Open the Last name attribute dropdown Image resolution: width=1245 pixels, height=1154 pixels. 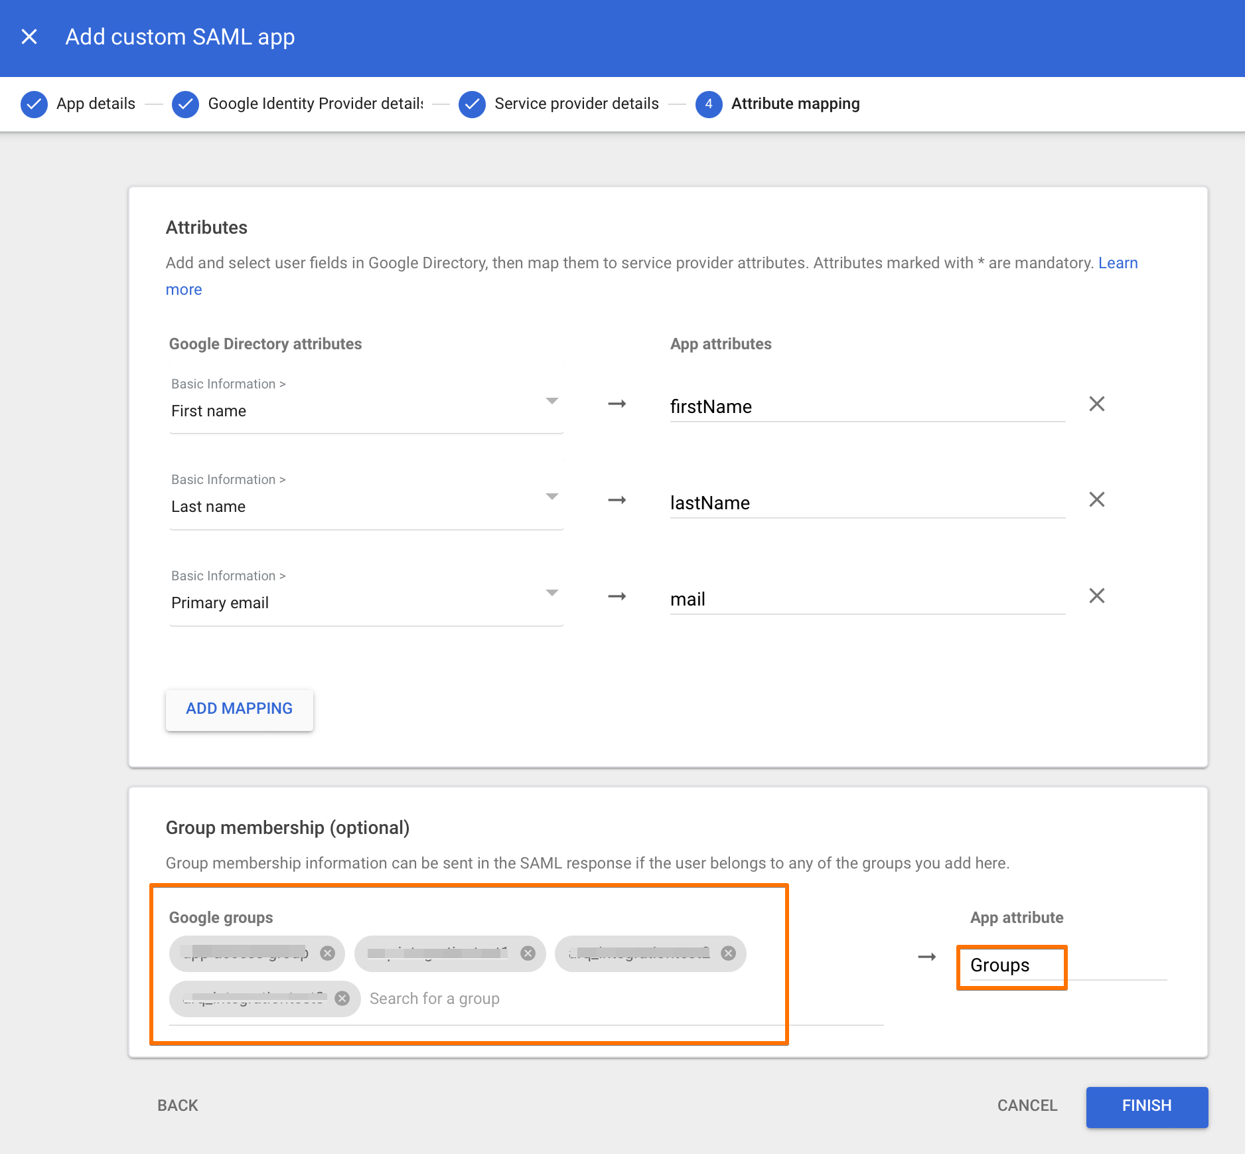tap(366, 498)
